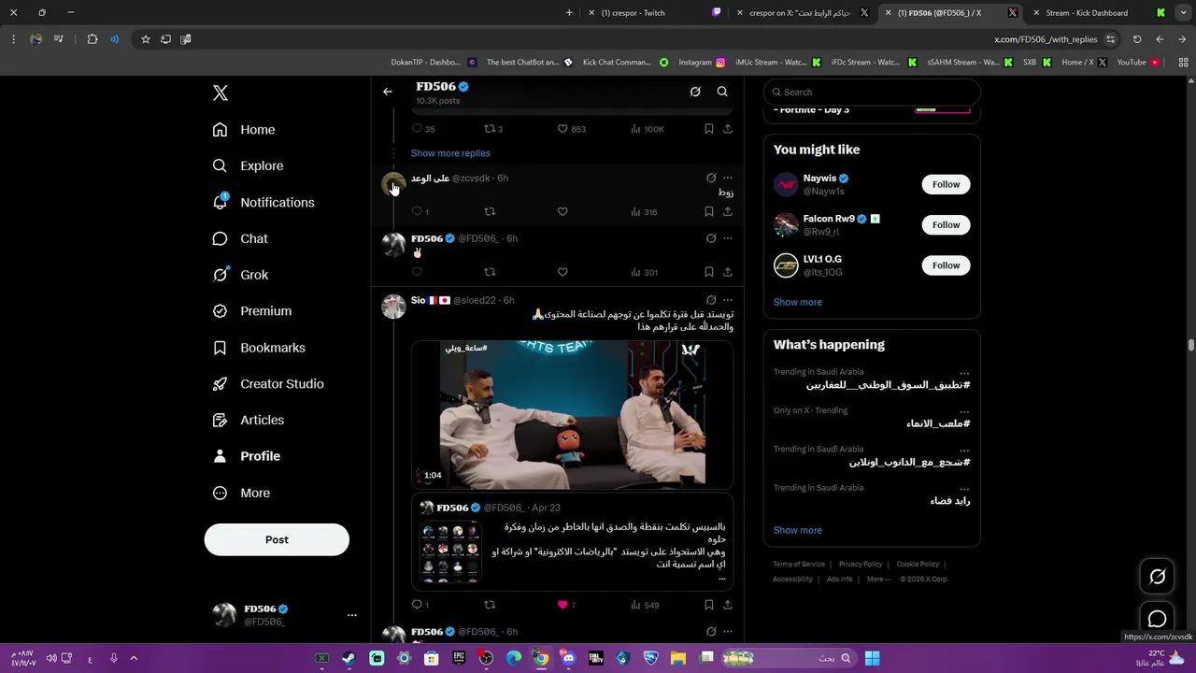
Task: Like the post with 653 likes
Action: coord(562,129)
